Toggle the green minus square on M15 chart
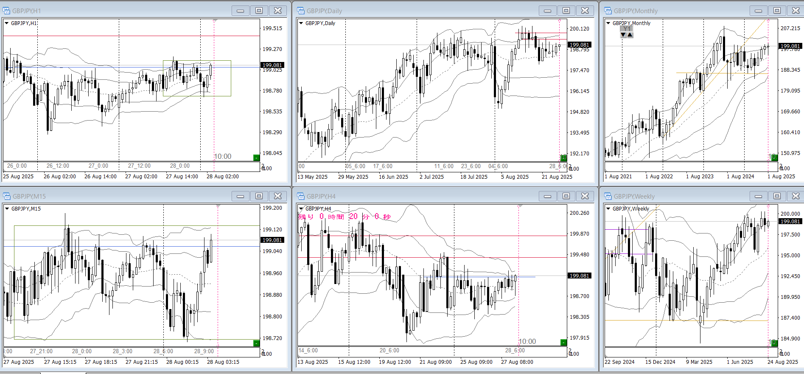804x374 pixels. click(x=256, y=343)
